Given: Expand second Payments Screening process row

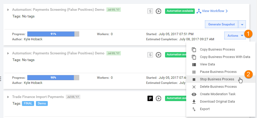Looking at the screenshot, I should click(x=8, y=53).
